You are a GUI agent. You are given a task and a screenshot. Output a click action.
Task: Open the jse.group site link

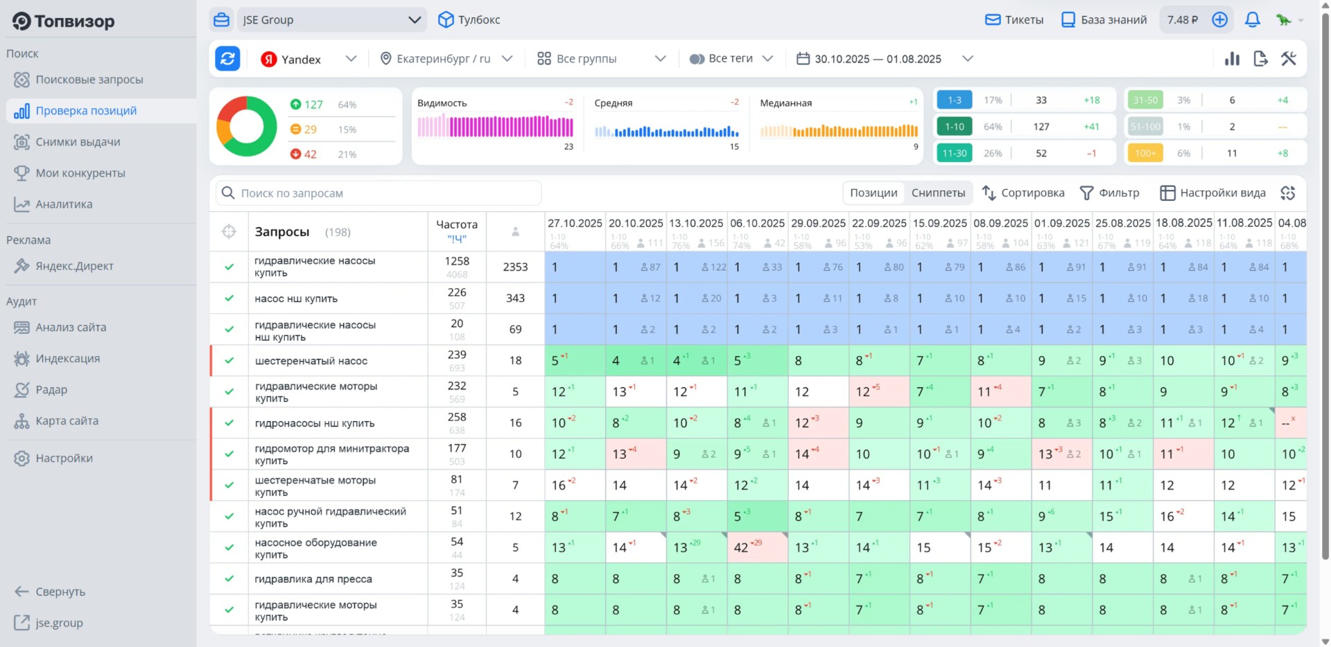click(59, 623)
